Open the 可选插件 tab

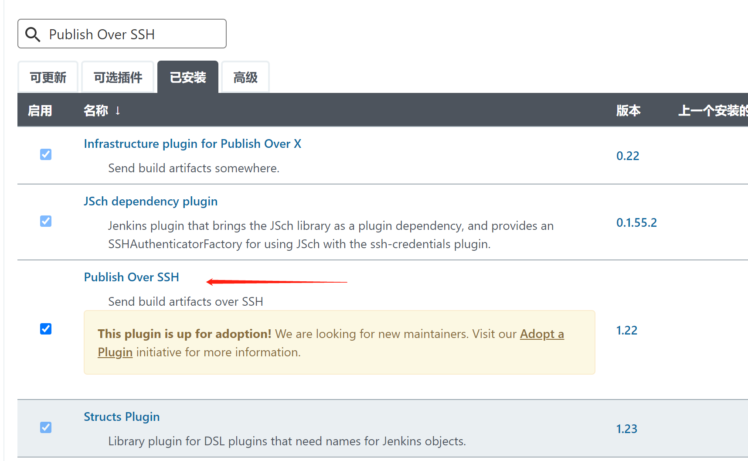coord(118,77)
